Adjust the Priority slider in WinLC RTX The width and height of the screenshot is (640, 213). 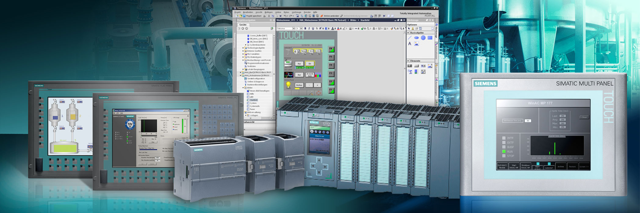[x=175, y=139]
